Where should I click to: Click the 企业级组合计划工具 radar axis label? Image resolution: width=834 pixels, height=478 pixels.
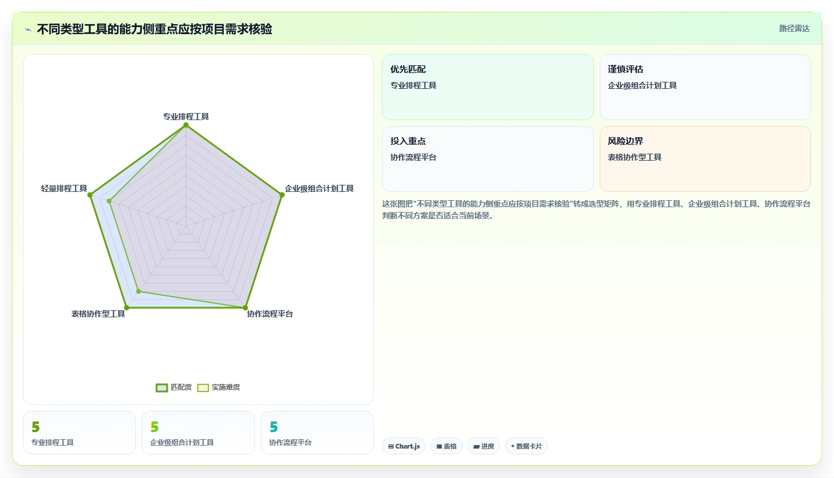tap(319, 188)
